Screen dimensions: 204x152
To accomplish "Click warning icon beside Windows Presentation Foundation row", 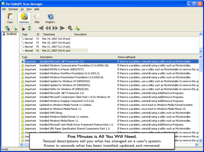I will 23,77.
